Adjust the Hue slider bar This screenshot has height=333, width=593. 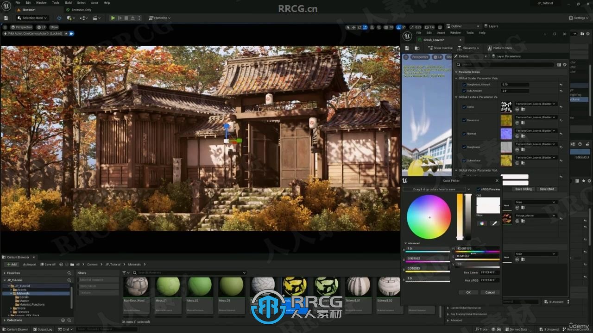coord(478,252)
